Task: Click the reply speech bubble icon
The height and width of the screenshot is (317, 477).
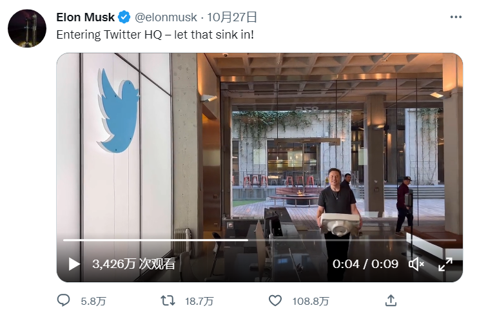Action: coord(64,300)
